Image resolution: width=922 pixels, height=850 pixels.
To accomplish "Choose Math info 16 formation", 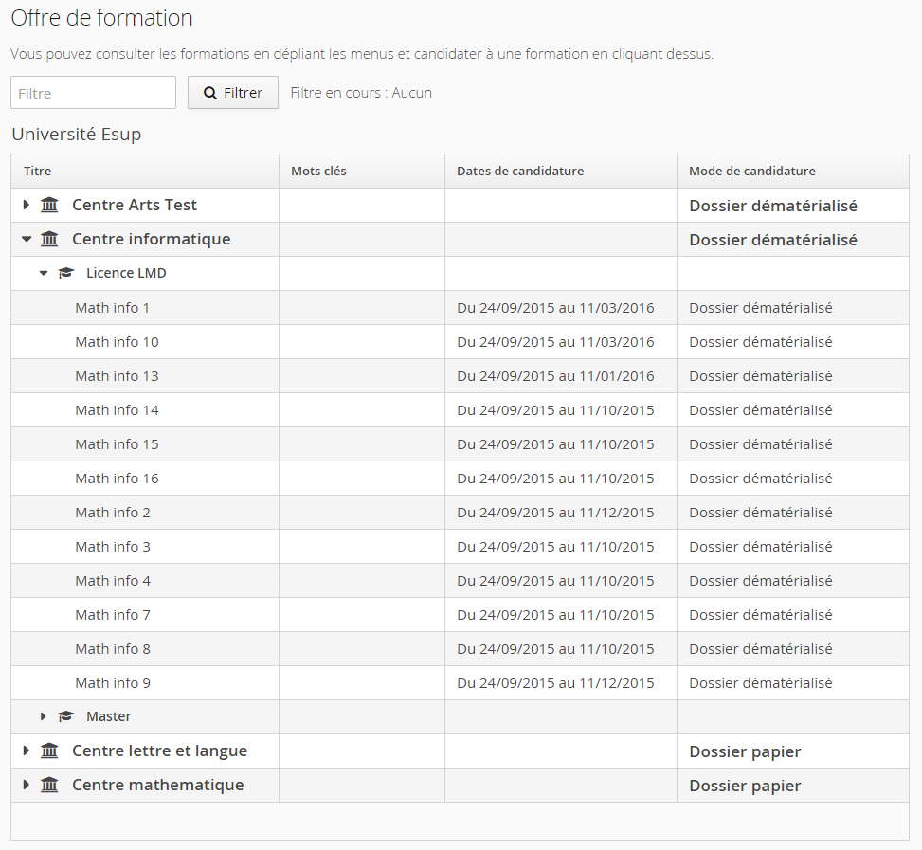I will coord(117,479).
